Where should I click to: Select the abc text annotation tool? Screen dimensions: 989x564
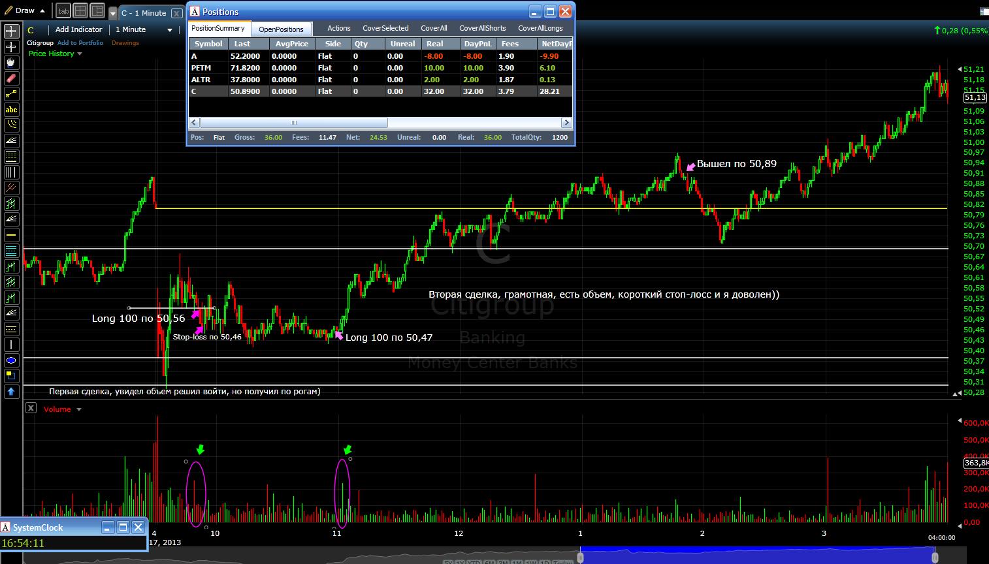tap(11, 110)
